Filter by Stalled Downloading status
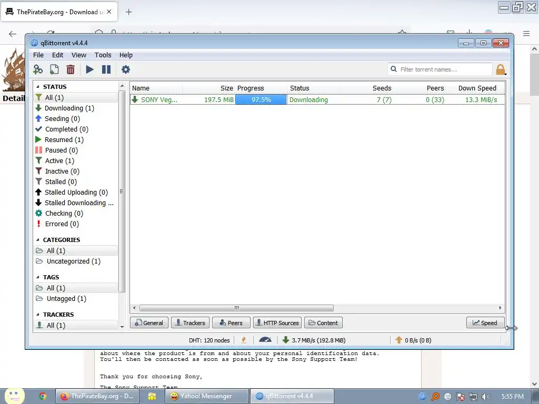This screenshot has height=404, width=539. pyautogui.click(x=76, y=203)
